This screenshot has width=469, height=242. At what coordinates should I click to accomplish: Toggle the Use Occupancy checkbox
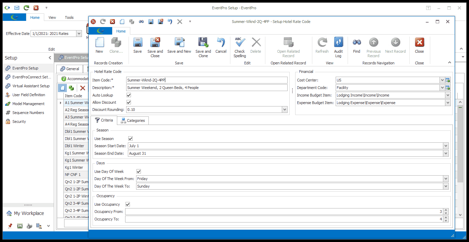[128, 204]
